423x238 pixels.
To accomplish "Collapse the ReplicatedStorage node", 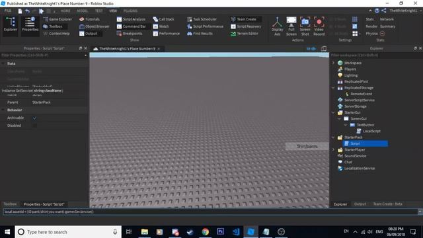I will click(333, 88).
